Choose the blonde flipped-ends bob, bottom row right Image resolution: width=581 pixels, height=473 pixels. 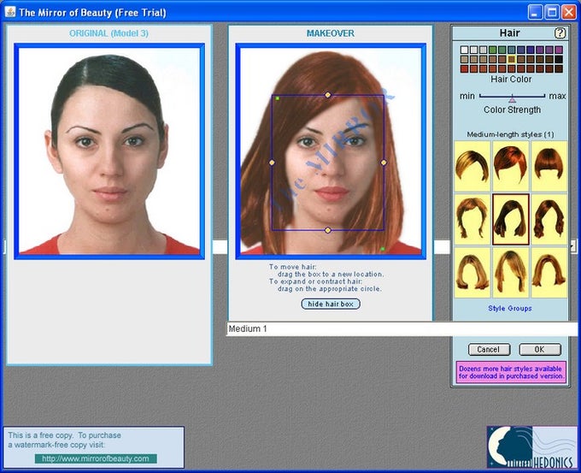click(549, 273)
